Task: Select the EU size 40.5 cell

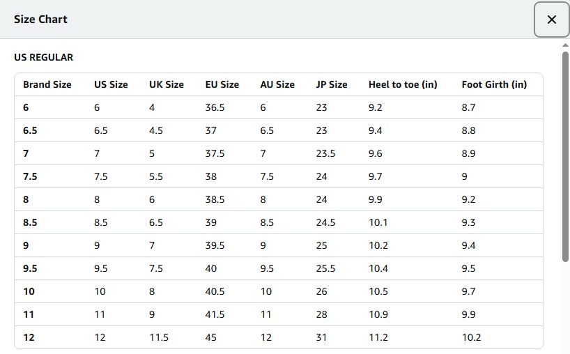Action: click(215, 291)
